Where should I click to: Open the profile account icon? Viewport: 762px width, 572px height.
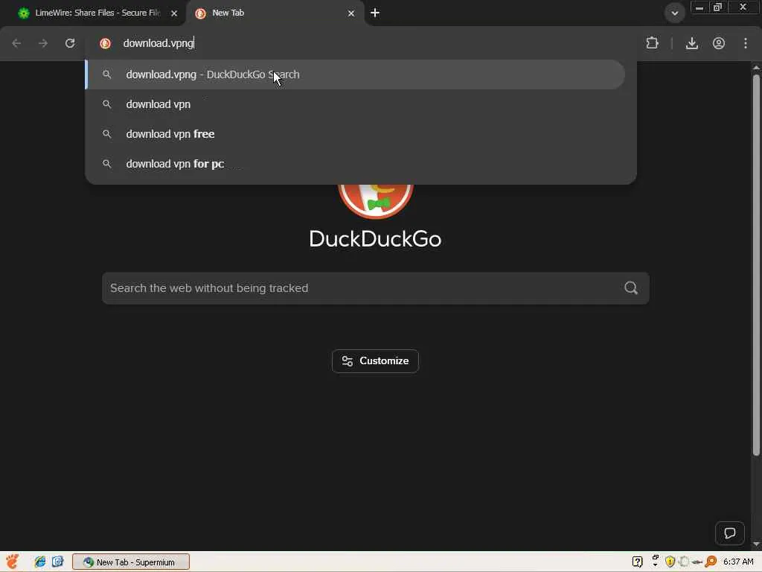click(719, 43)
